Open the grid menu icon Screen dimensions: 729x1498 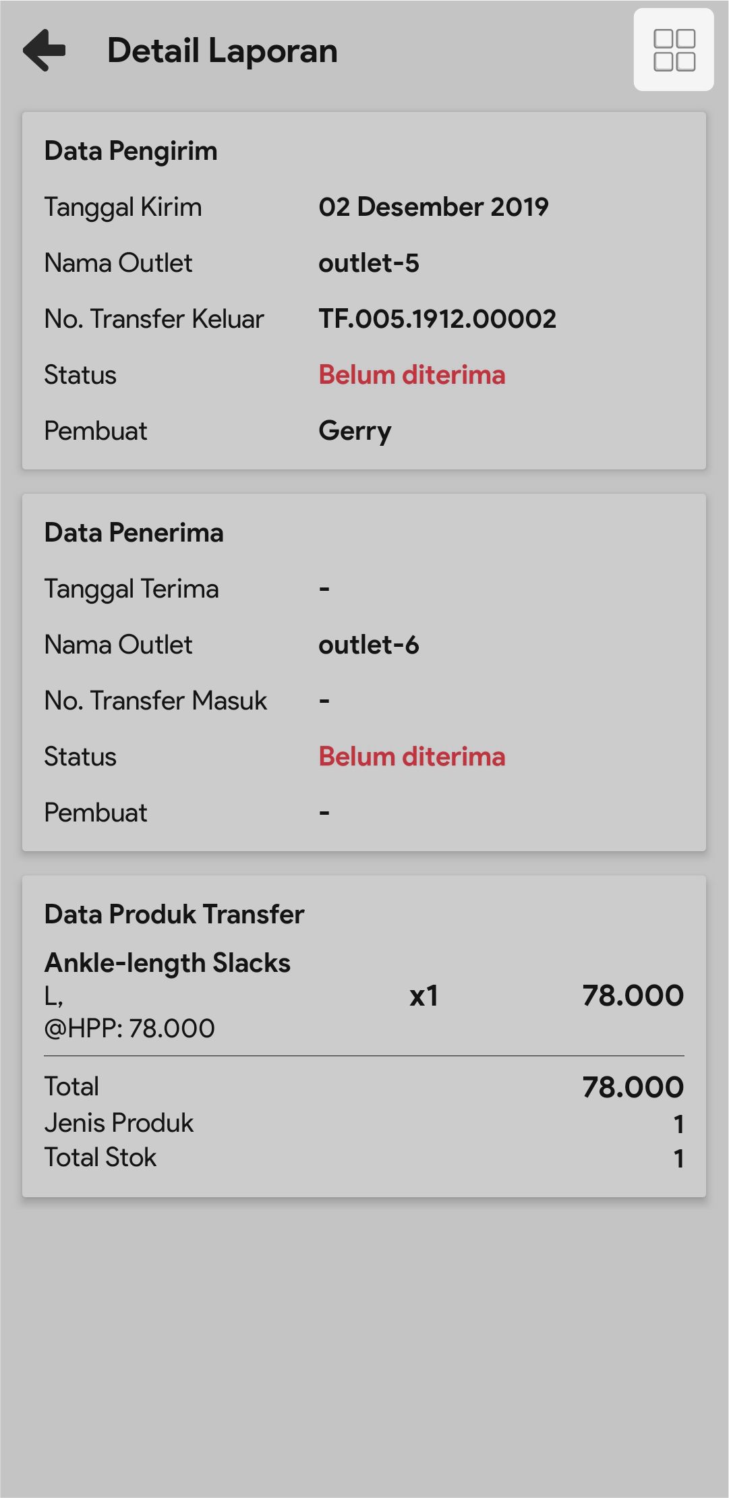point(674,50)
